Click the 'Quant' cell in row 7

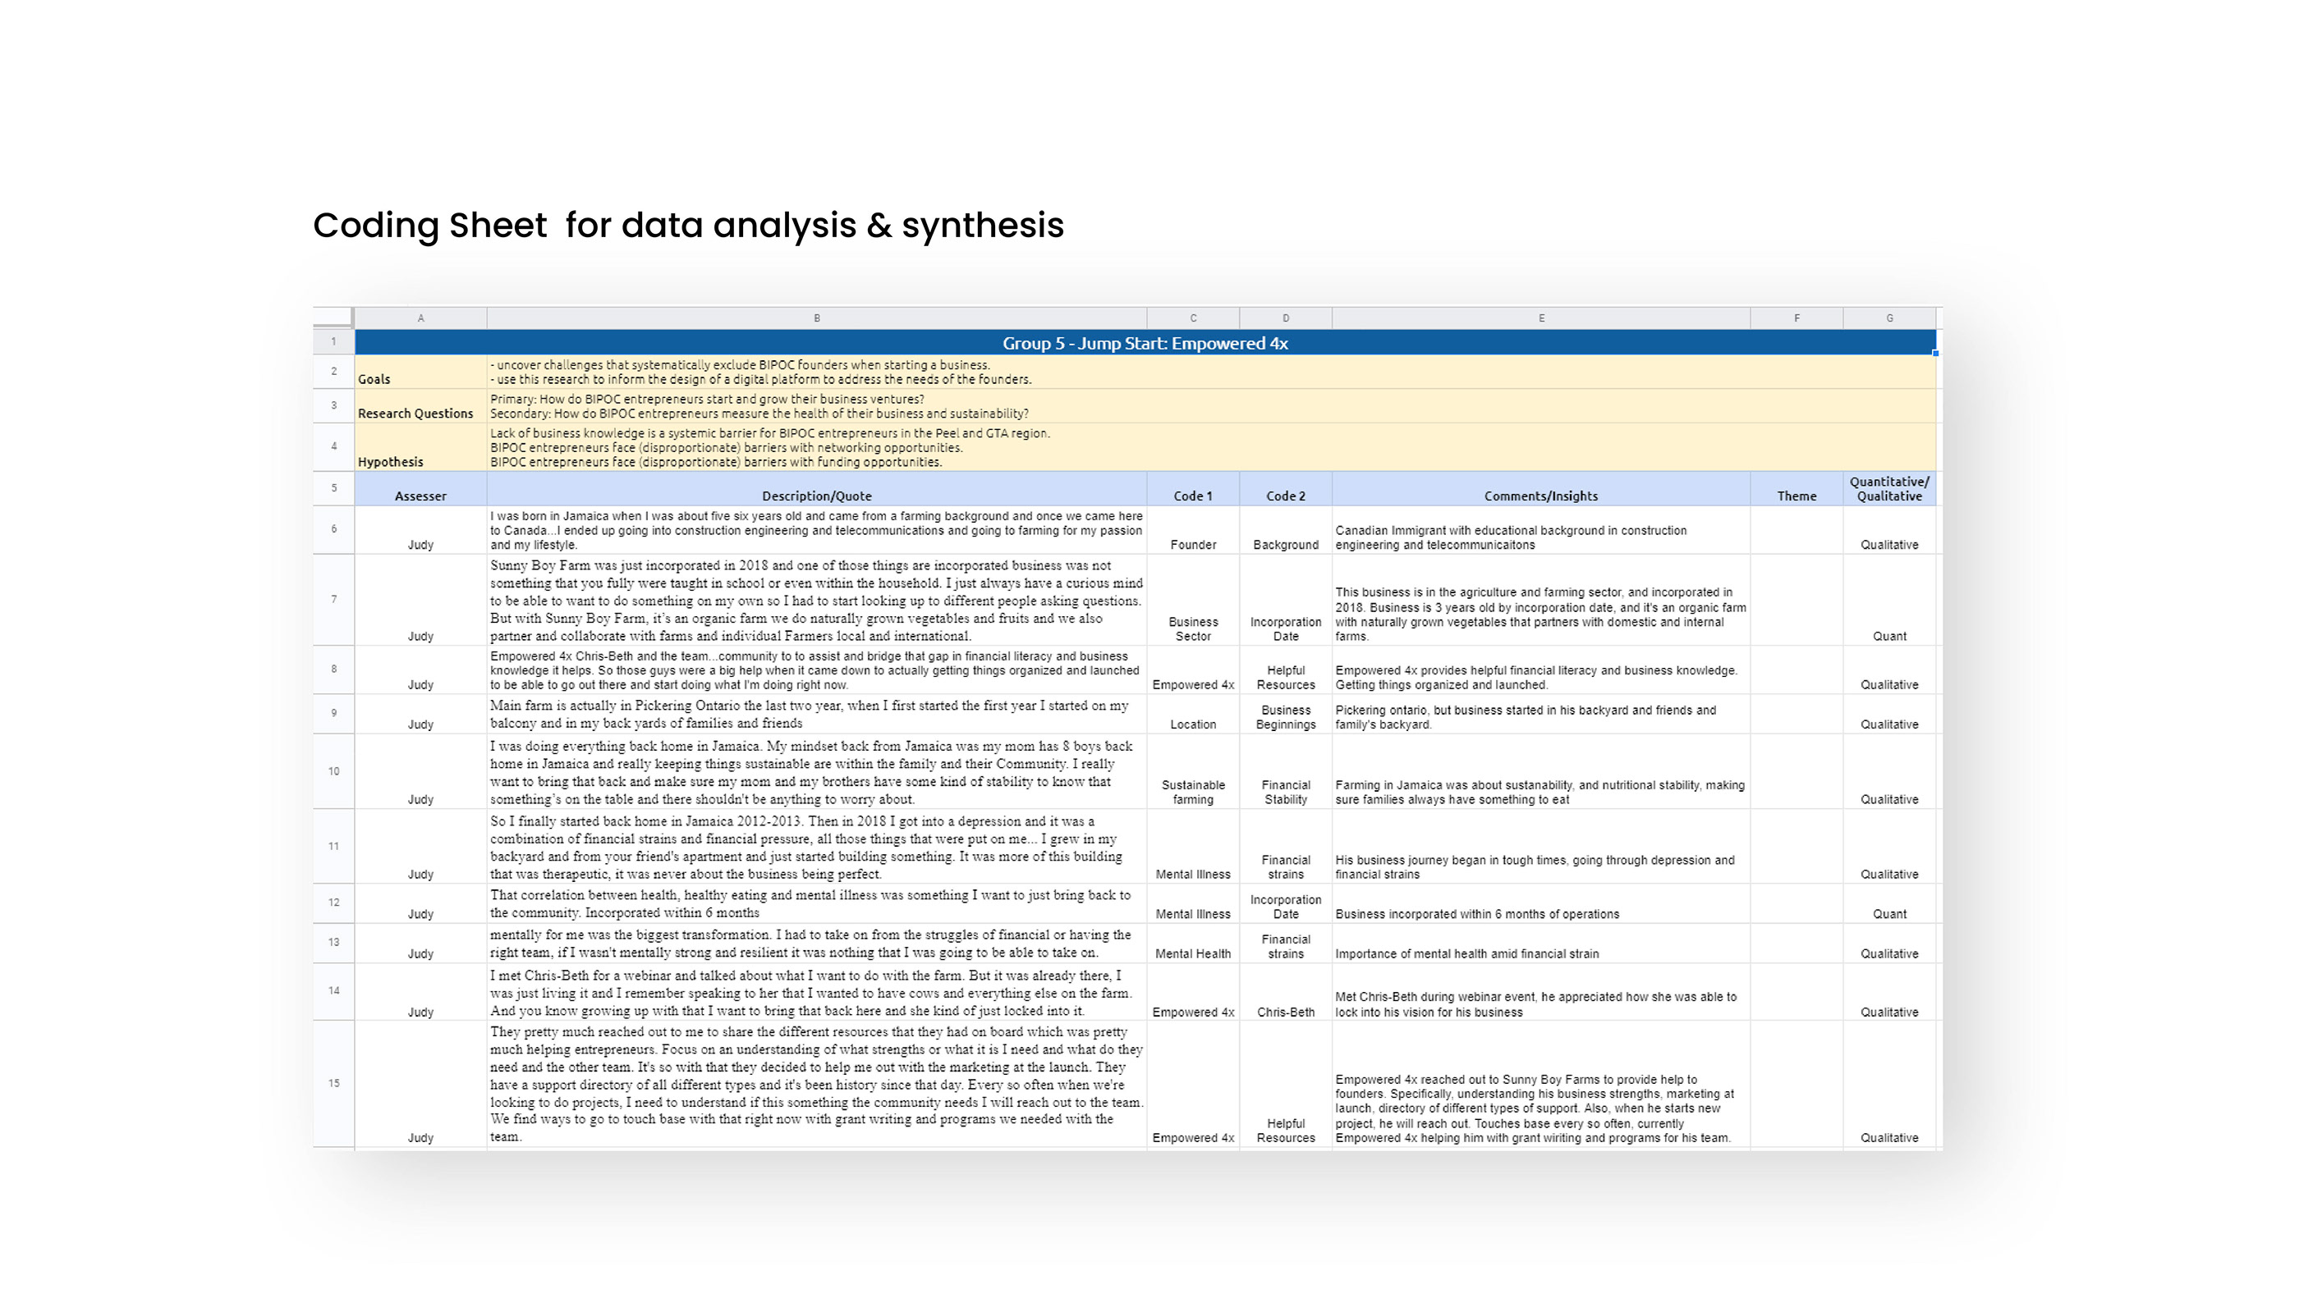pos(1889,601)
